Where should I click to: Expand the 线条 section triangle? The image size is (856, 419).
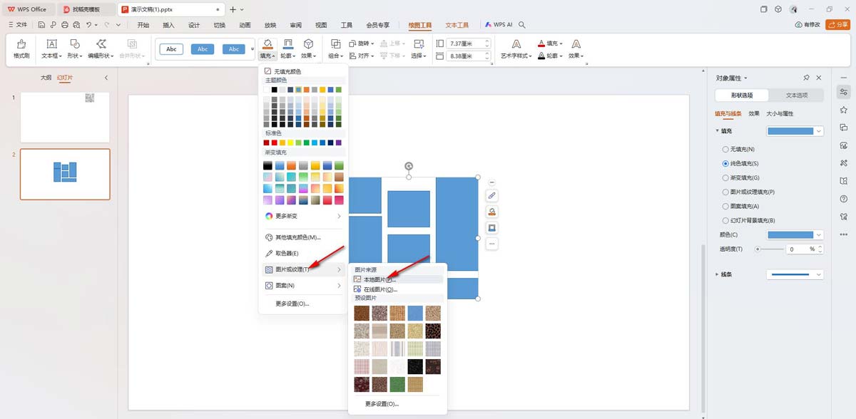pos(717,274)
